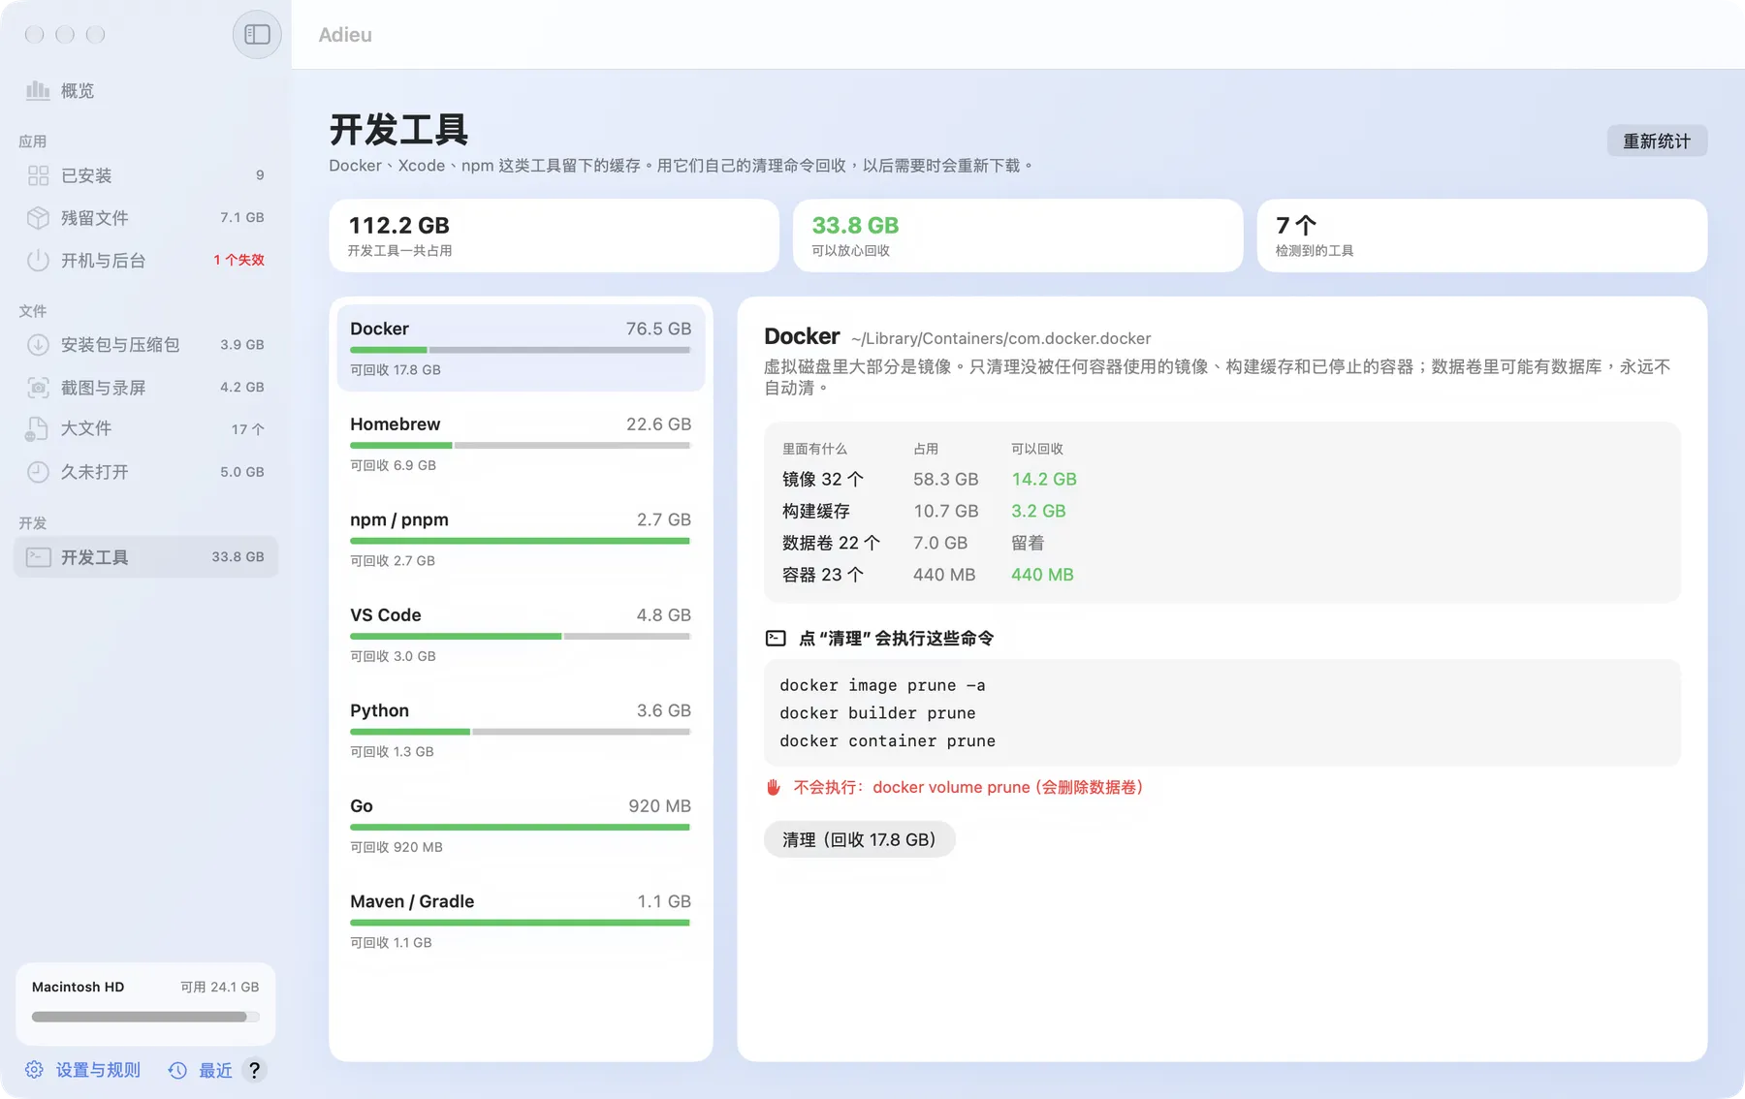The width and height of the screenshot is (1745, 1099).
Task: Click the red stop-hand warning icon
Action: (774, 787)
